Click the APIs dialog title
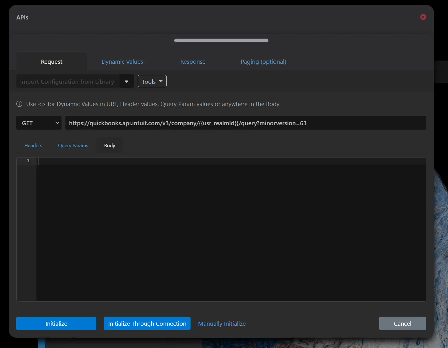448x348 pixels. click(x=22, y=18)
